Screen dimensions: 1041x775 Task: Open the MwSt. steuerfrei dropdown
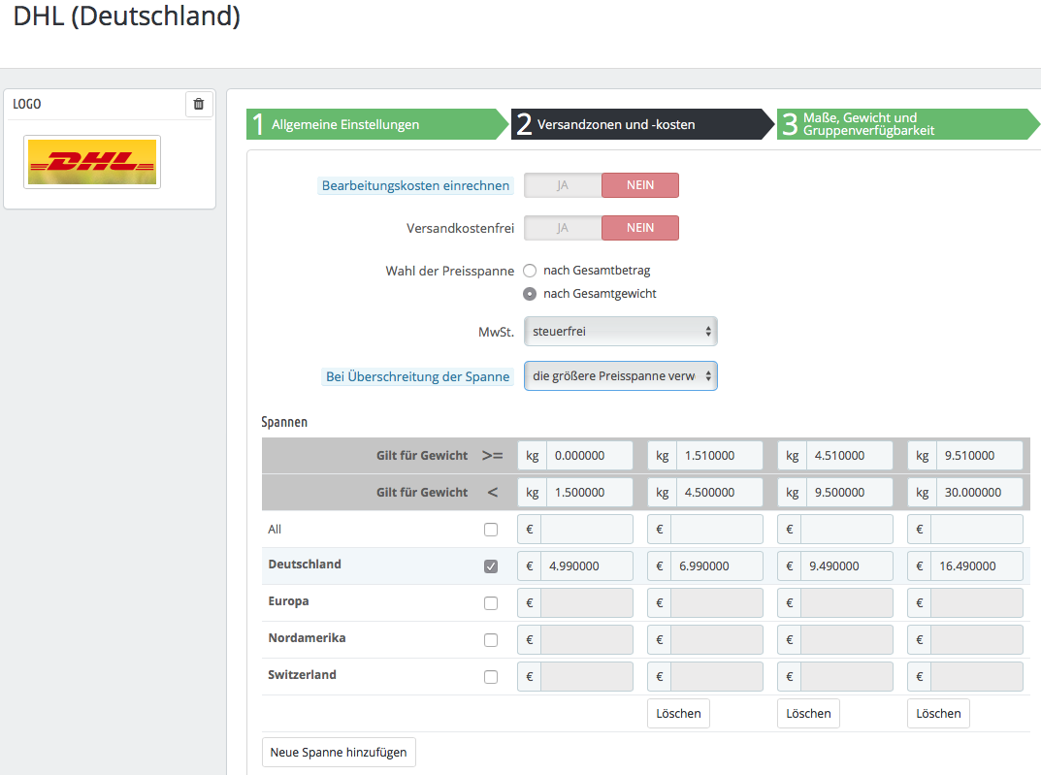[621, 331]
